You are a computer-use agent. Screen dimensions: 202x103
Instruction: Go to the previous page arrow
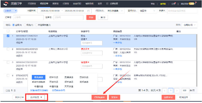coord(165,90)
